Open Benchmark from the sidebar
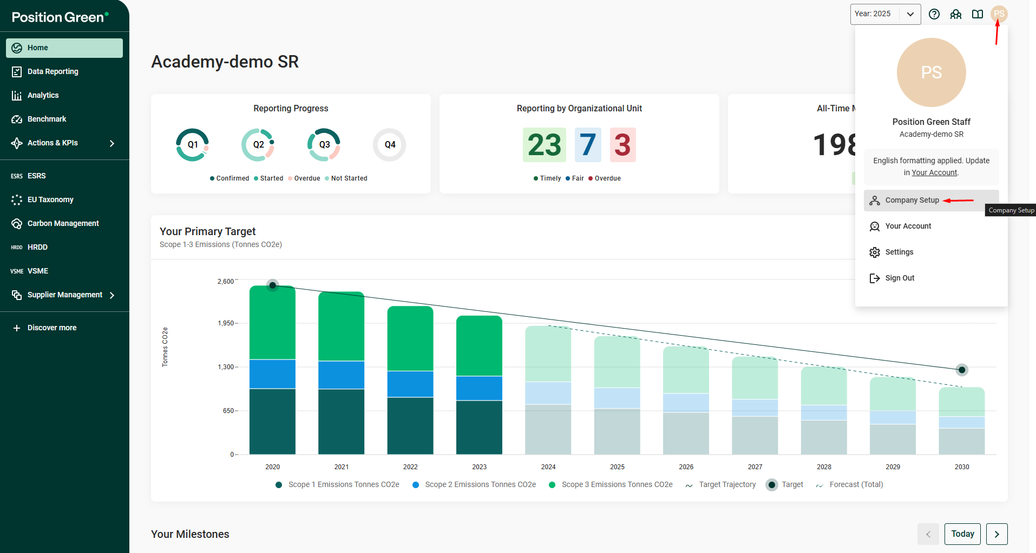The height and width of the screenshot is (553, 1036). pos(47,119)
